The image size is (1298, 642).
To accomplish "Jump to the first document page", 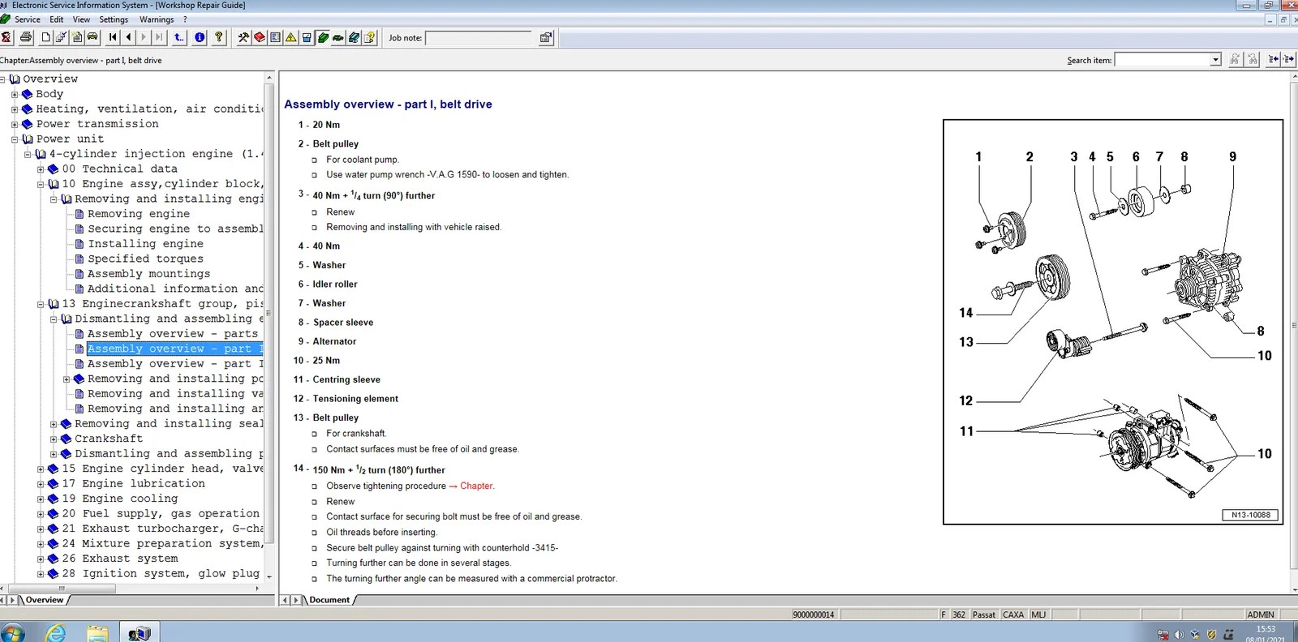I will coord(113,37).
